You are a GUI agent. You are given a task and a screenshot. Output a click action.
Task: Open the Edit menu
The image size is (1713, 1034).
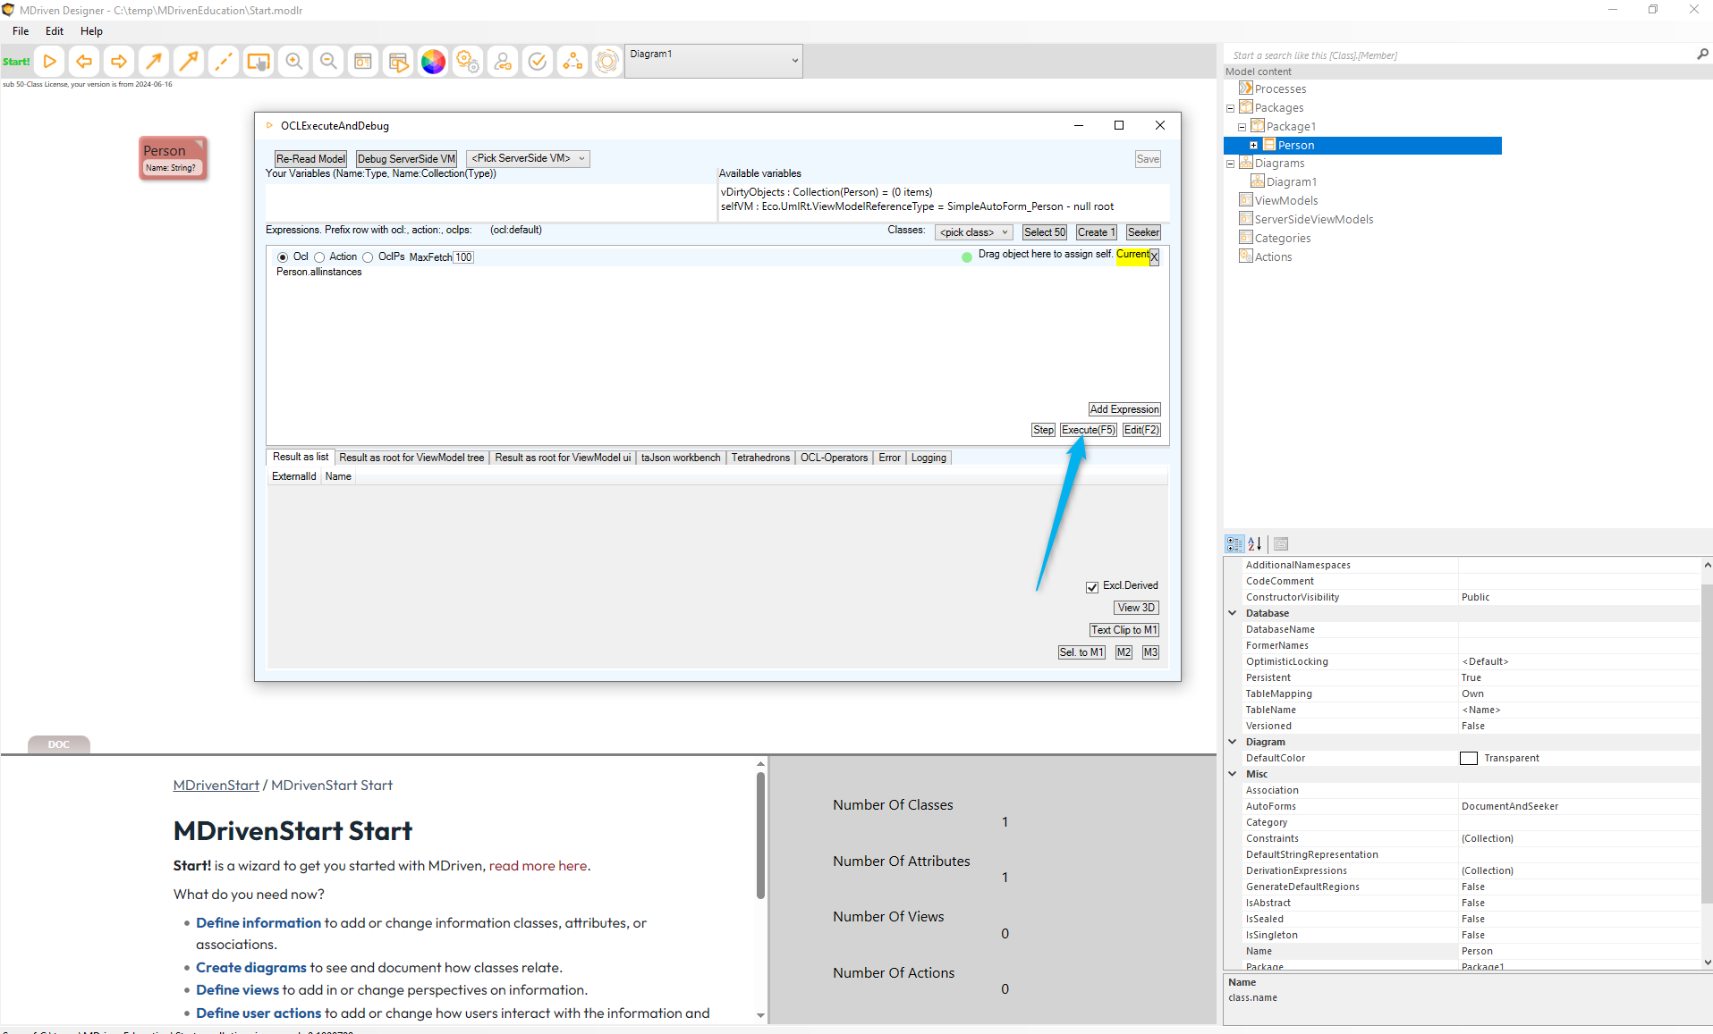pyautogui.click(x=55, y=31)
